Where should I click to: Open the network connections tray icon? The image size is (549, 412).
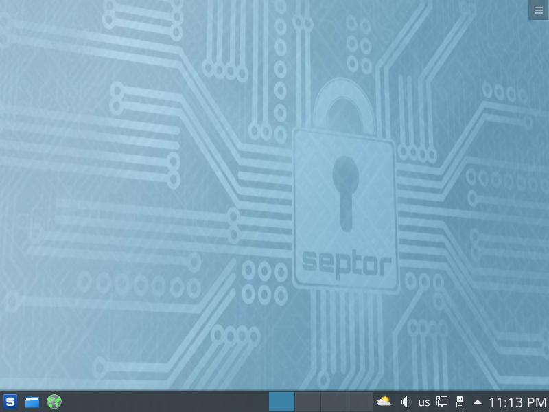[443, 402]
